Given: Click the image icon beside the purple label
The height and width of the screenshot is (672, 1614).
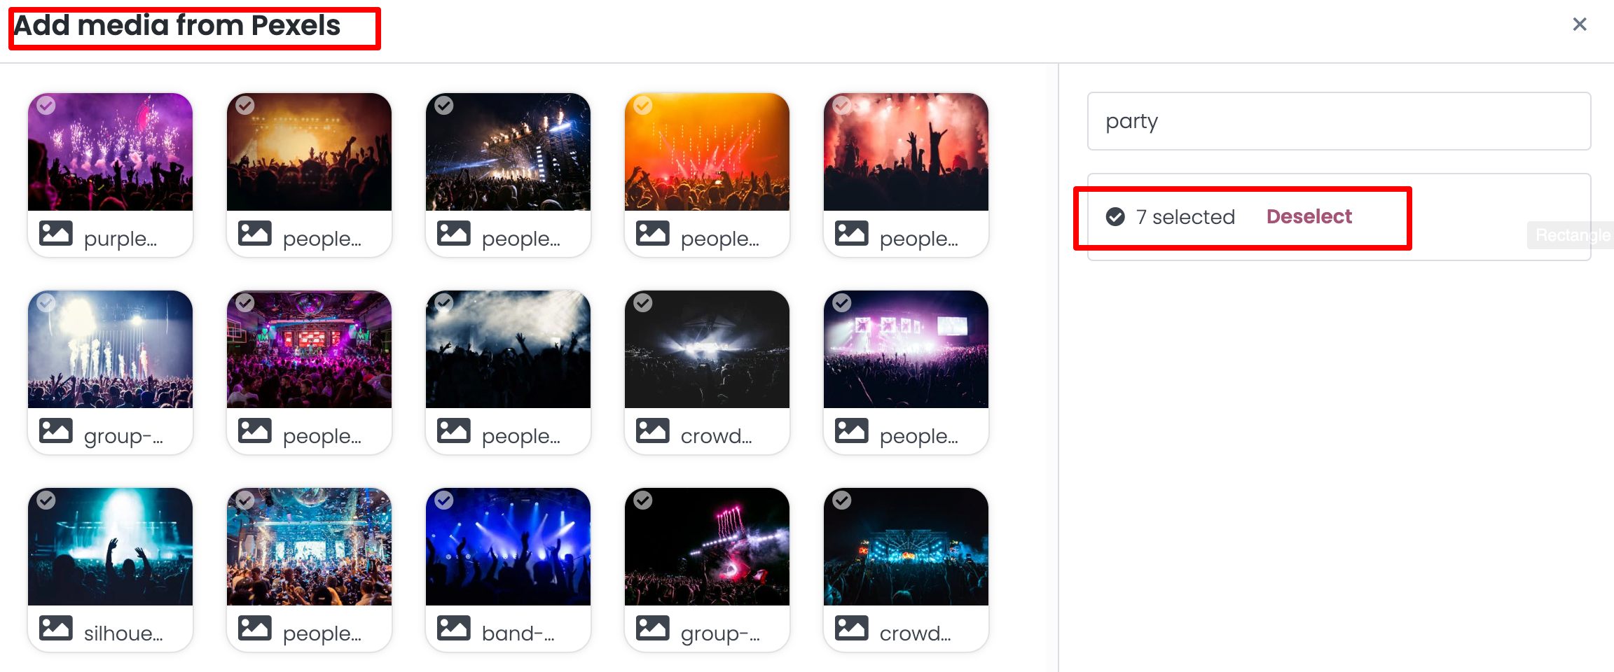Looking at the screenshot, I should (x=56, y=233).
